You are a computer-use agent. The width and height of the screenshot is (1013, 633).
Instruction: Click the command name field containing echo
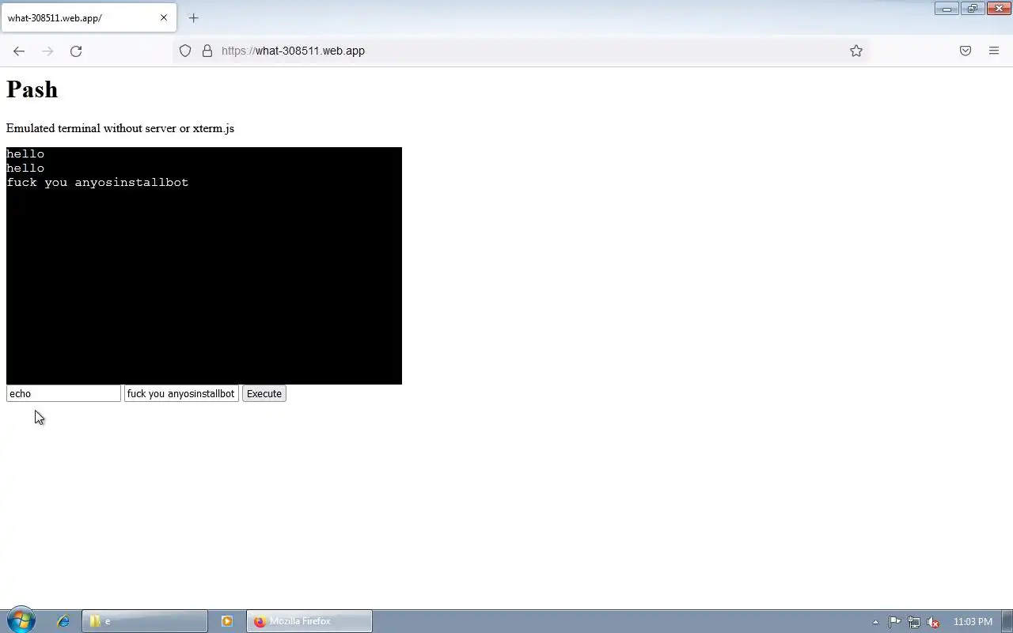[x=63, y=393]
